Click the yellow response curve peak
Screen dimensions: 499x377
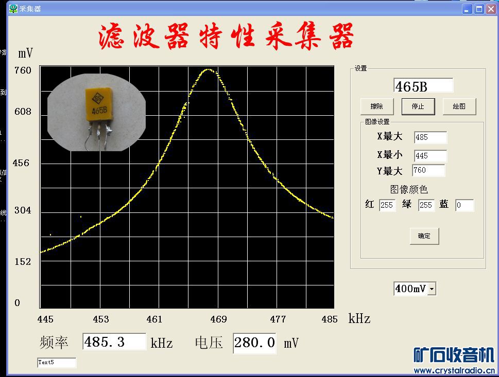tap(209, 69)
